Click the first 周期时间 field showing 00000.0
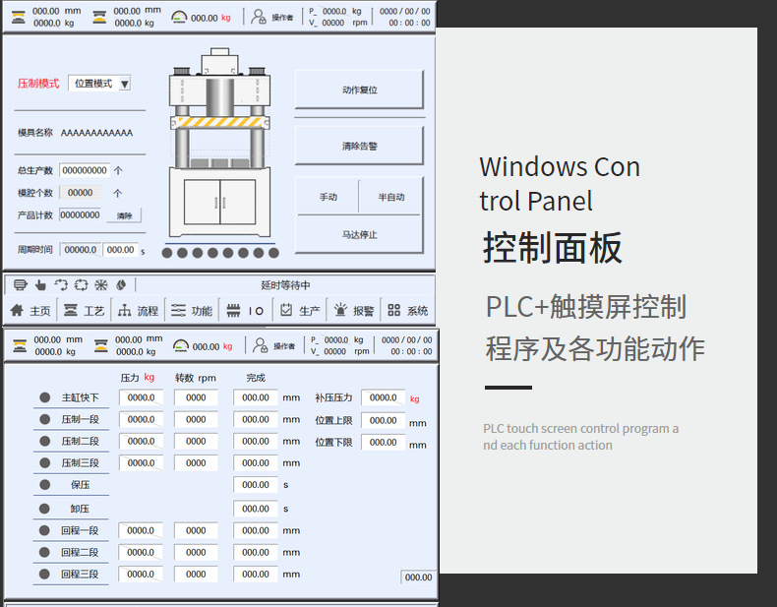This screenshot has width=777, height=607. pos(81,250)
